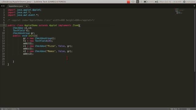Open the keyboard language indicator

point(138,2)
